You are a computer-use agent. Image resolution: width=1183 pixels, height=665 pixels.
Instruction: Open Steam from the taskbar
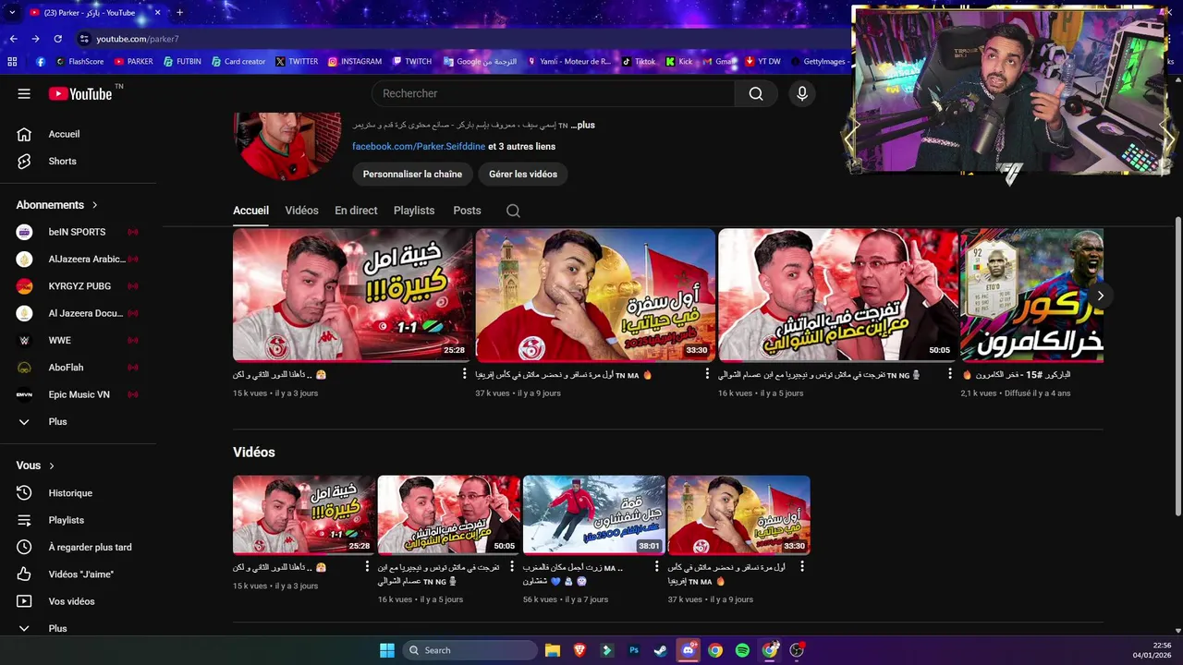pyautogui.click(x=661, y=650)
